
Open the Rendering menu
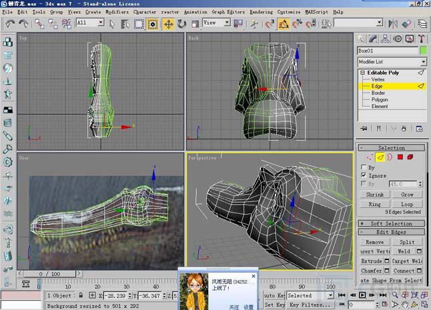[261, 12]
